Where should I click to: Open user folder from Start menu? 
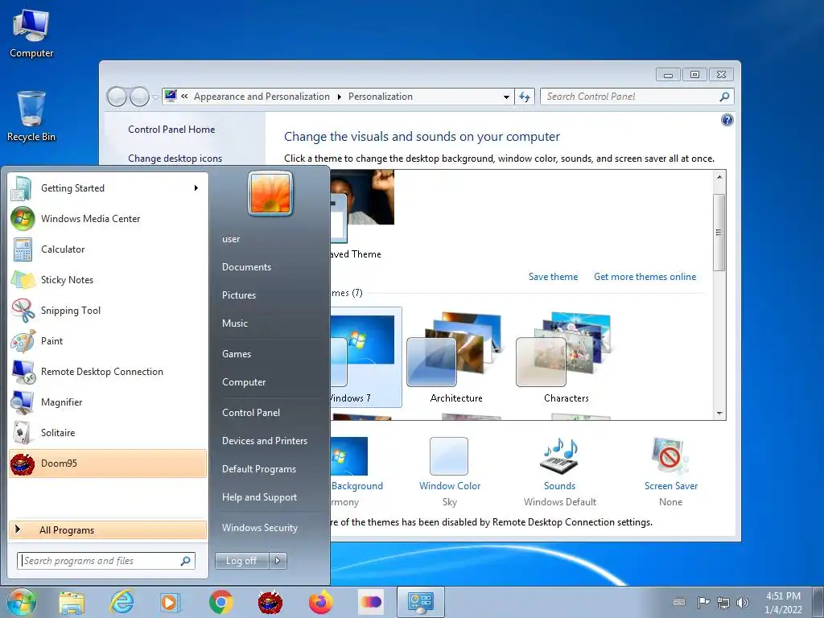tap(231, 238)
